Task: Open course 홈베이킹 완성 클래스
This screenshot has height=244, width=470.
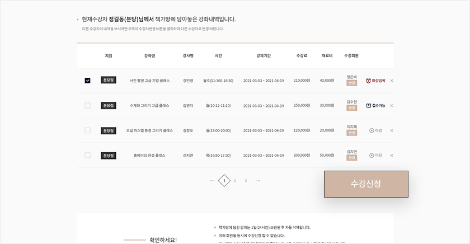Action: click(149, 155)
